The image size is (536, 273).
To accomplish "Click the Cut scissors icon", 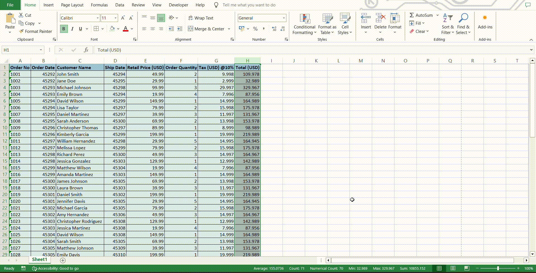I will coord(21,15).
